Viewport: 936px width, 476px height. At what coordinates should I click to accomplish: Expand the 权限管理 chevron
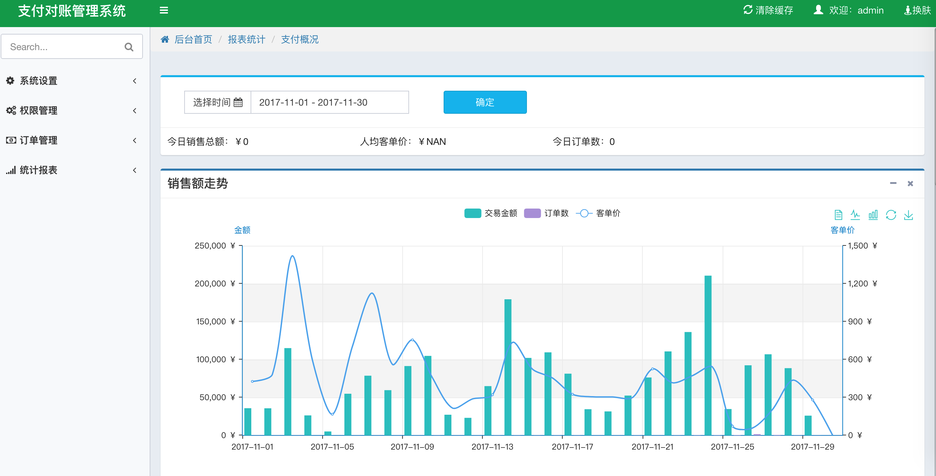pyautogui.click(x=135, y=110)
